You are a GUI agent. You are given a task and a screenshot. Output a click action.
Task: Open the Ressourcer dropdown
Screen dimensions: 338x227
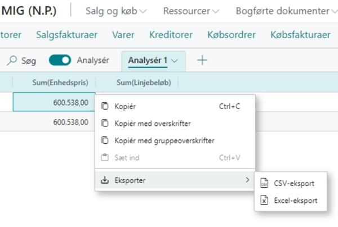pyautogui.click(x=191, y=11)
